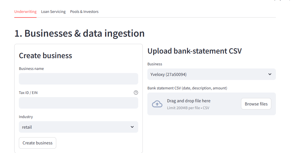
Task: Click the Create business button
Action: click(38, 143)
